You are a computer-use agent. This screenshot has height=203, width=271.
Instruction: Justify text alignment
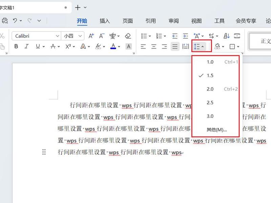(x=175, y=46)
